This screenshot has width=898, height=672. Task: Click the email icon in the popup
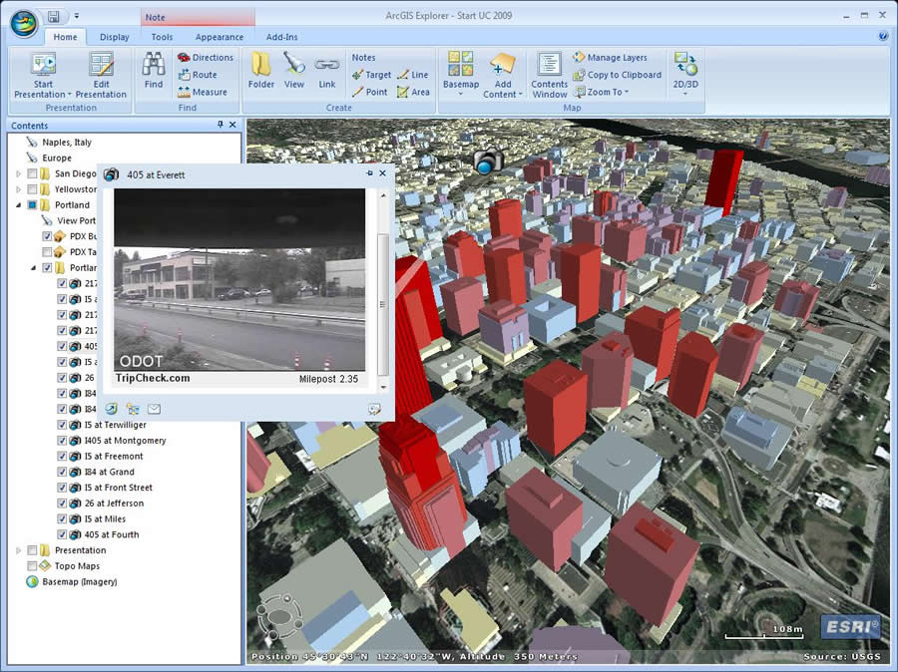tap(155, 409)
